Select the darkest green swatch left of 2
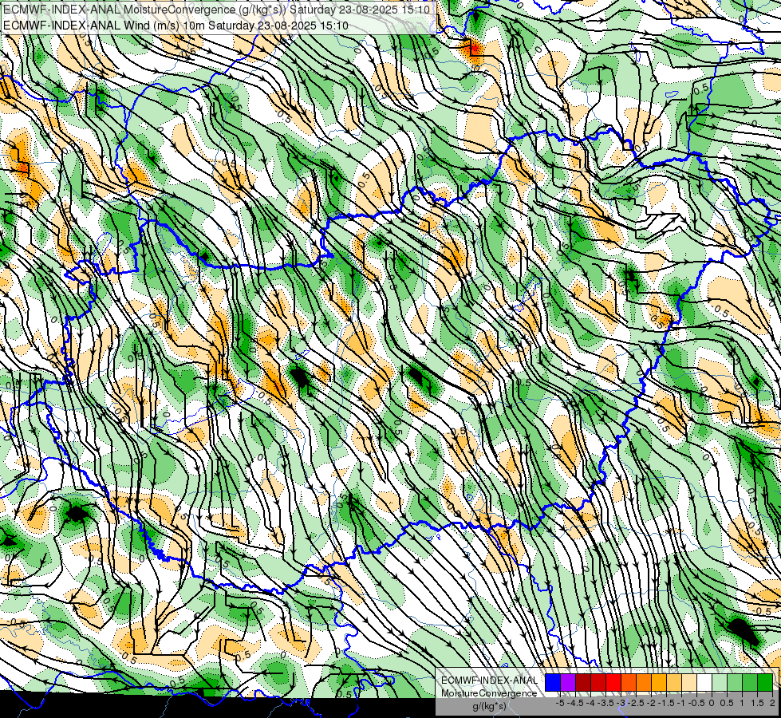 [x=765, y=682]
